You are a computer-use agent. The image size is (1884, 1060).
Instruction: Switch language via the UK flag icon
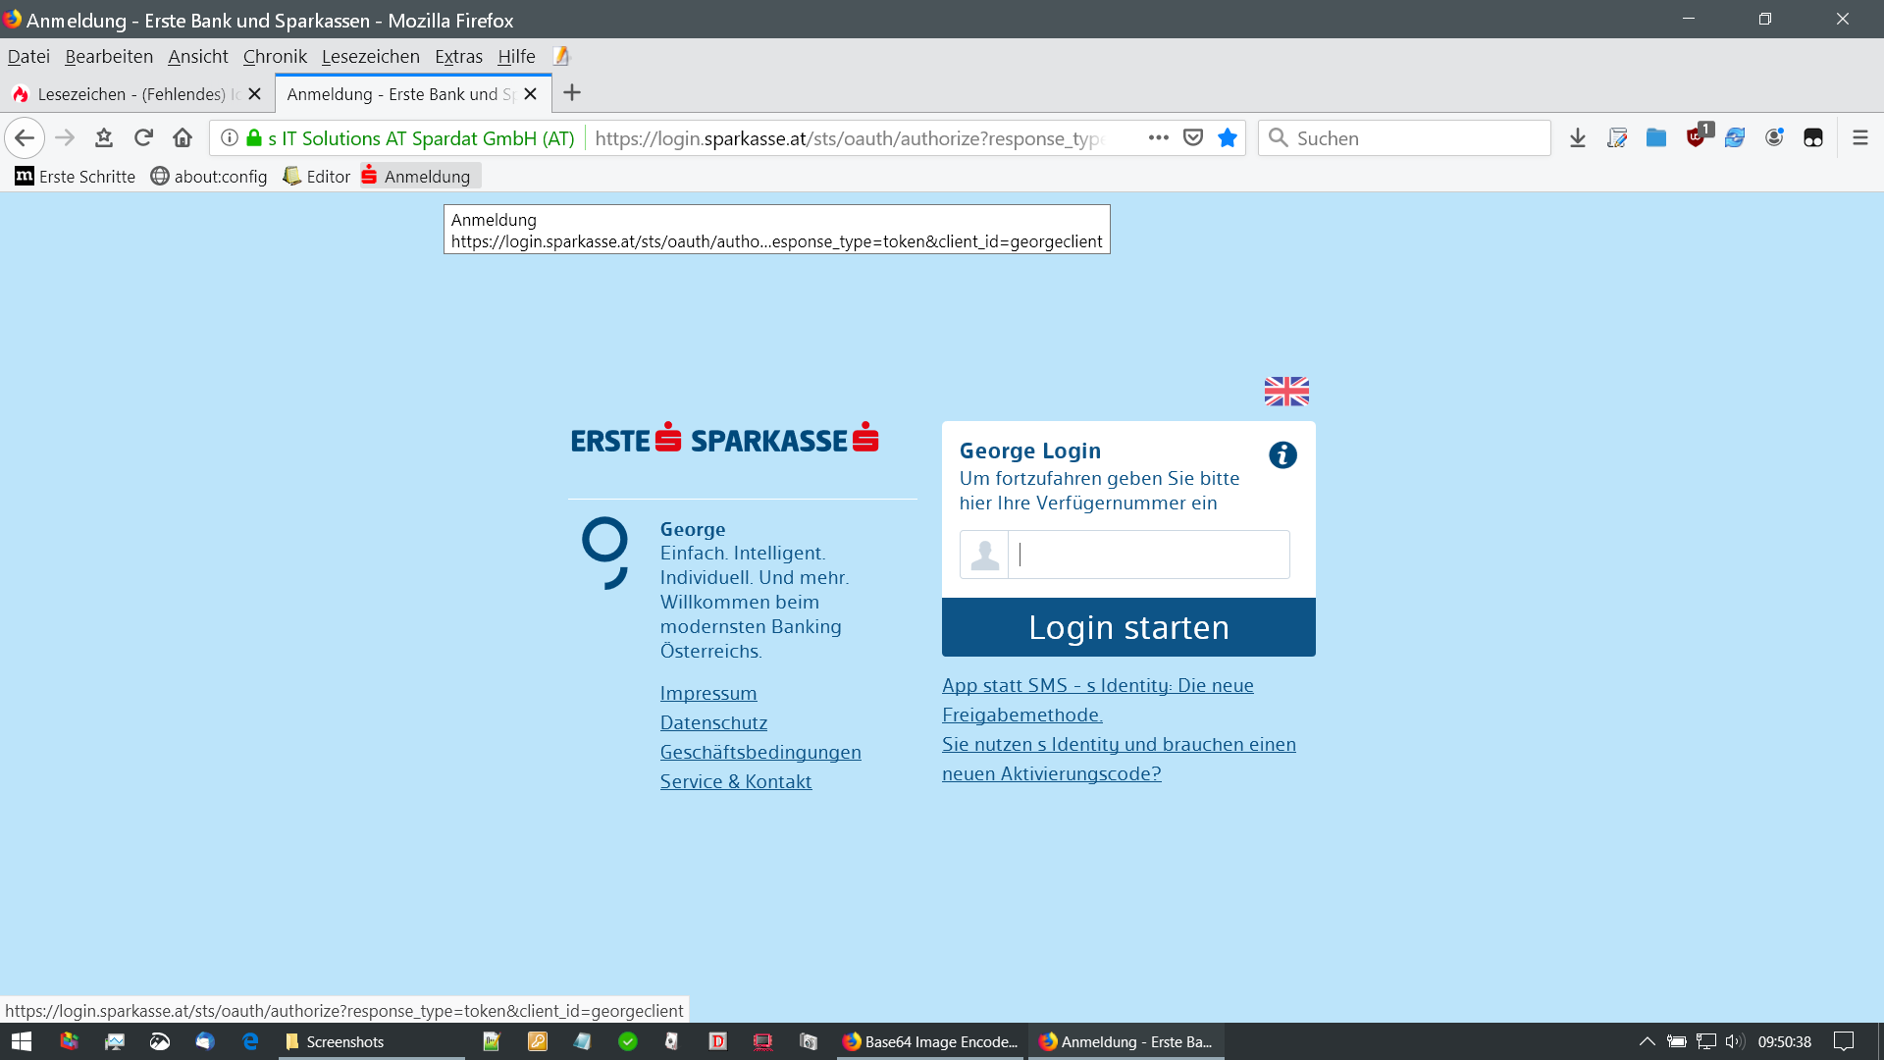click(x=1285, y=391)
